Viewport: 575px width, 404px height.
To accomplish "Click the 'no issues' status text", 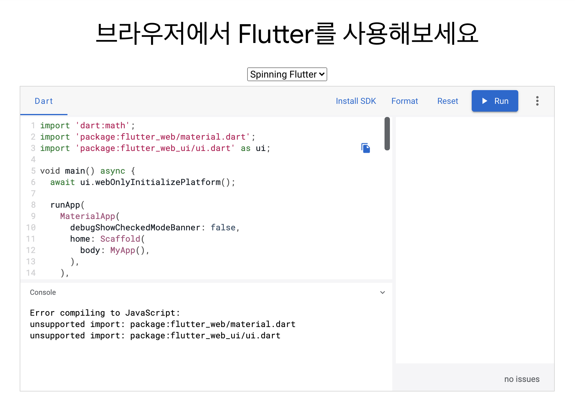I will click(522, 379).
